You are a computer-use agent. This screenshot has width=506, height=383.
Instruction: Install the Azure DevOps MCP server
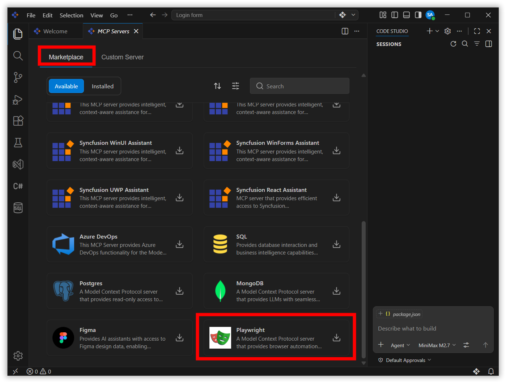[x=179, y=244]
